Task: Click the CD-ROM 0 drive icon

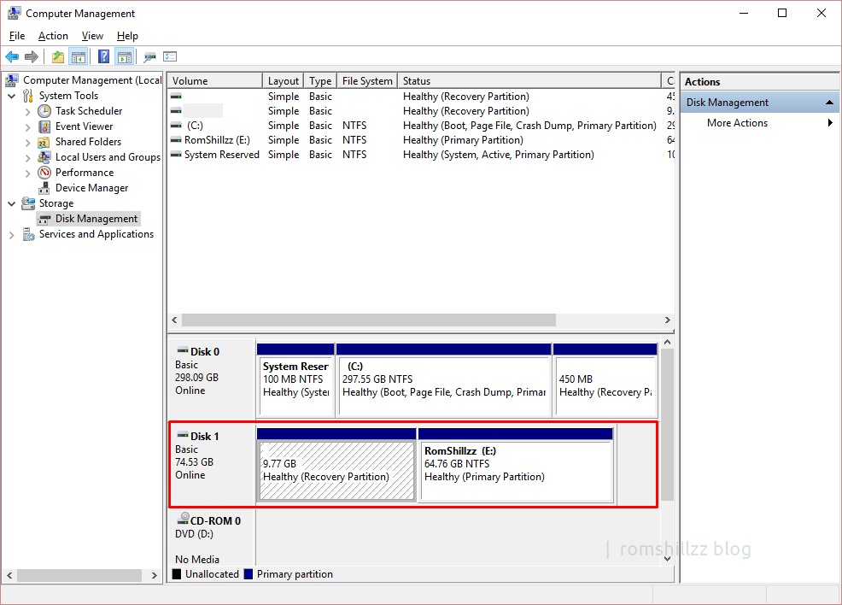Action: [x=183, y=519]
